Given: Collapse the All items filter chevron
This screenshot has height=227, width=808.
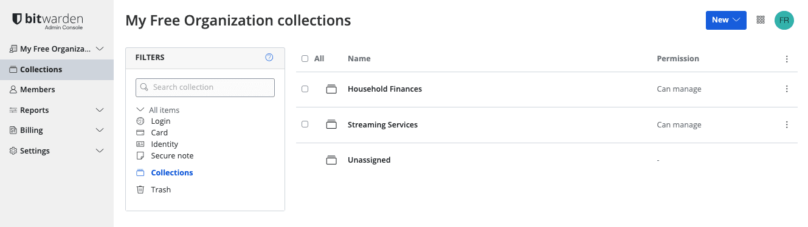Looking at the screenshot, I should [140, 110].
